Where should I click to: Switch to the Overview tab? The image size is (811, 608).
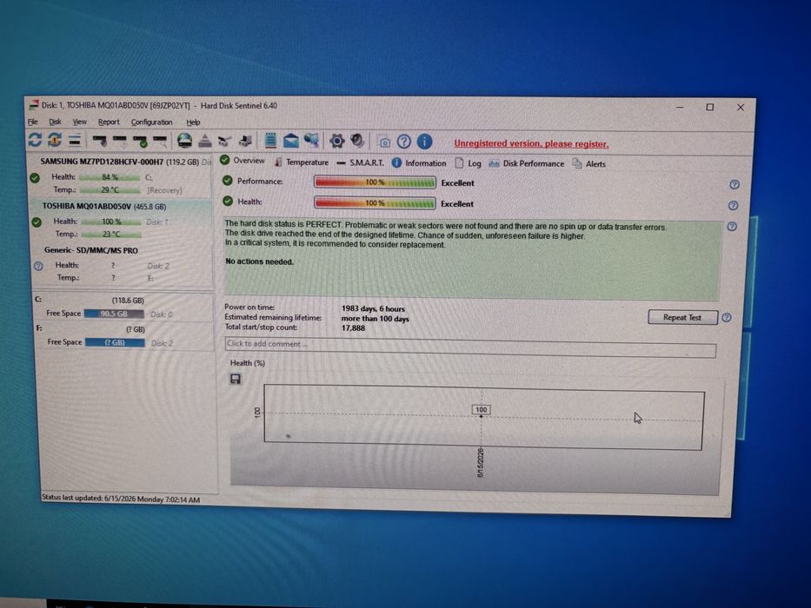pos(242,161)
